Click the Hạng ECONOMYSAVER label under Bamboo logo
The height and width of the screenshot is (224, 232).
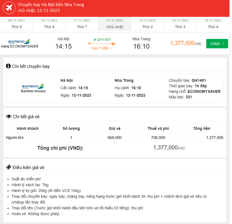click(x=20, y=46)
